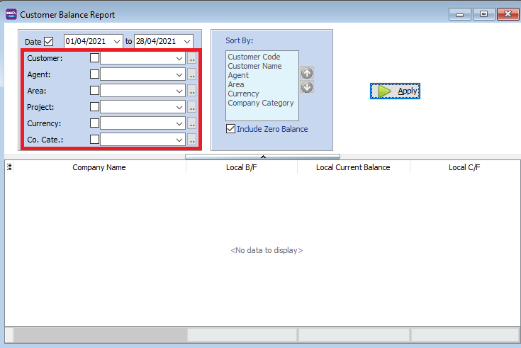Open the Area lookup ellipsis button
This screenshot has height=348, width=521.
191,91
